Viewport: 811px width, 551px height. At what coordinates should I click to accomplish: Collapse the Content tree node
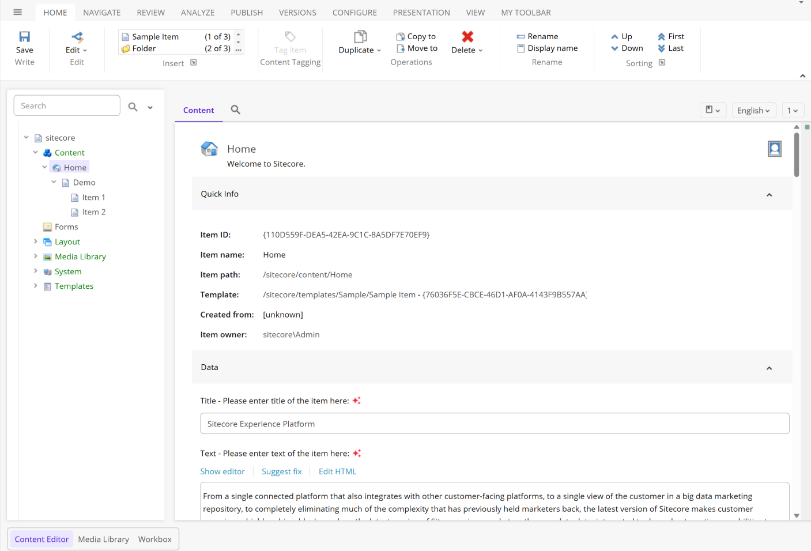coord(35,152)
